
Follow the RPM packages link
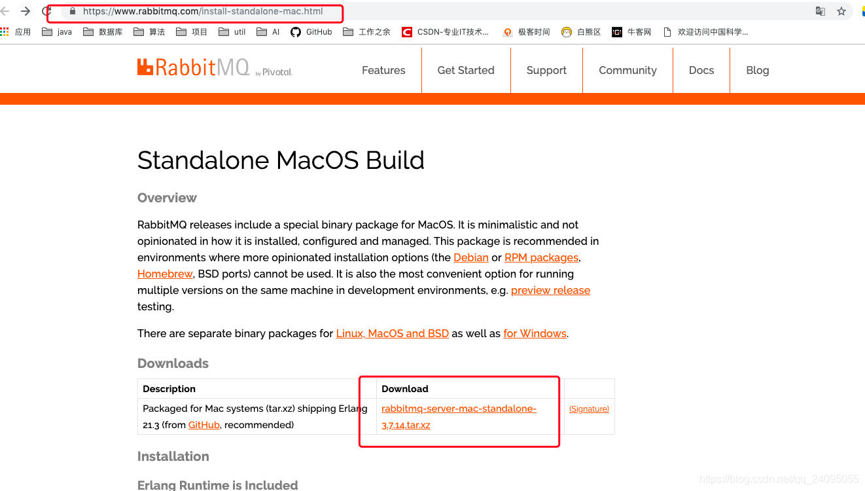coord(542,257)
